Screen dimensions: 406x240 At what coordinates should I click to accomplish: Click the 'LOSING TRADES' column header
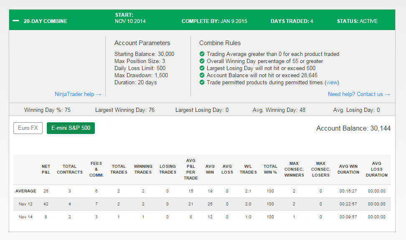(167, 169)
